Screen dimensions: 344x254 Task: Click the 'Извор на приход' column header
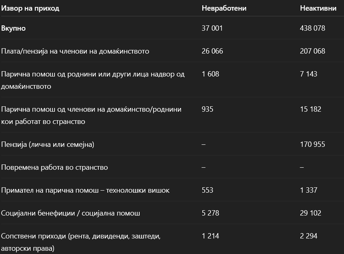(x=30, y=8)
